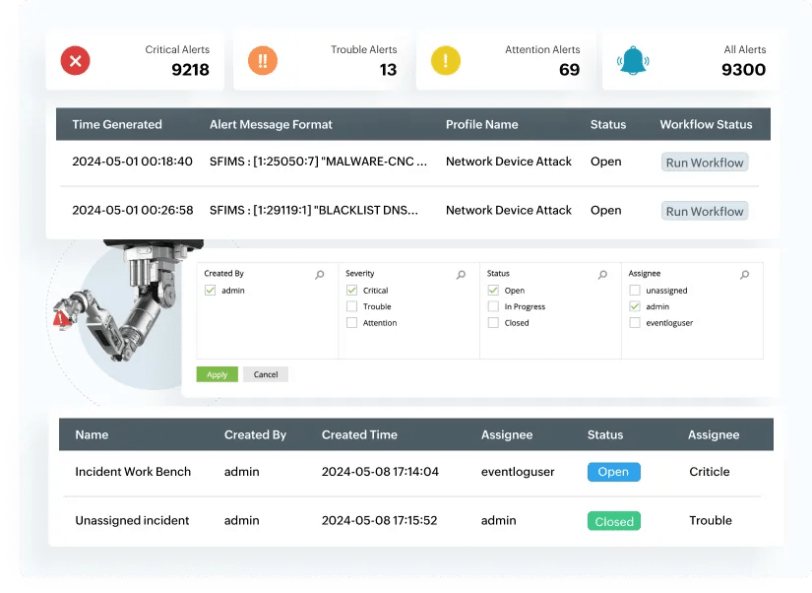Image resolution: width=812 pixels, height=593 pixels.
Task: Click Criticle value in incidents table
Action: (709, 472)
